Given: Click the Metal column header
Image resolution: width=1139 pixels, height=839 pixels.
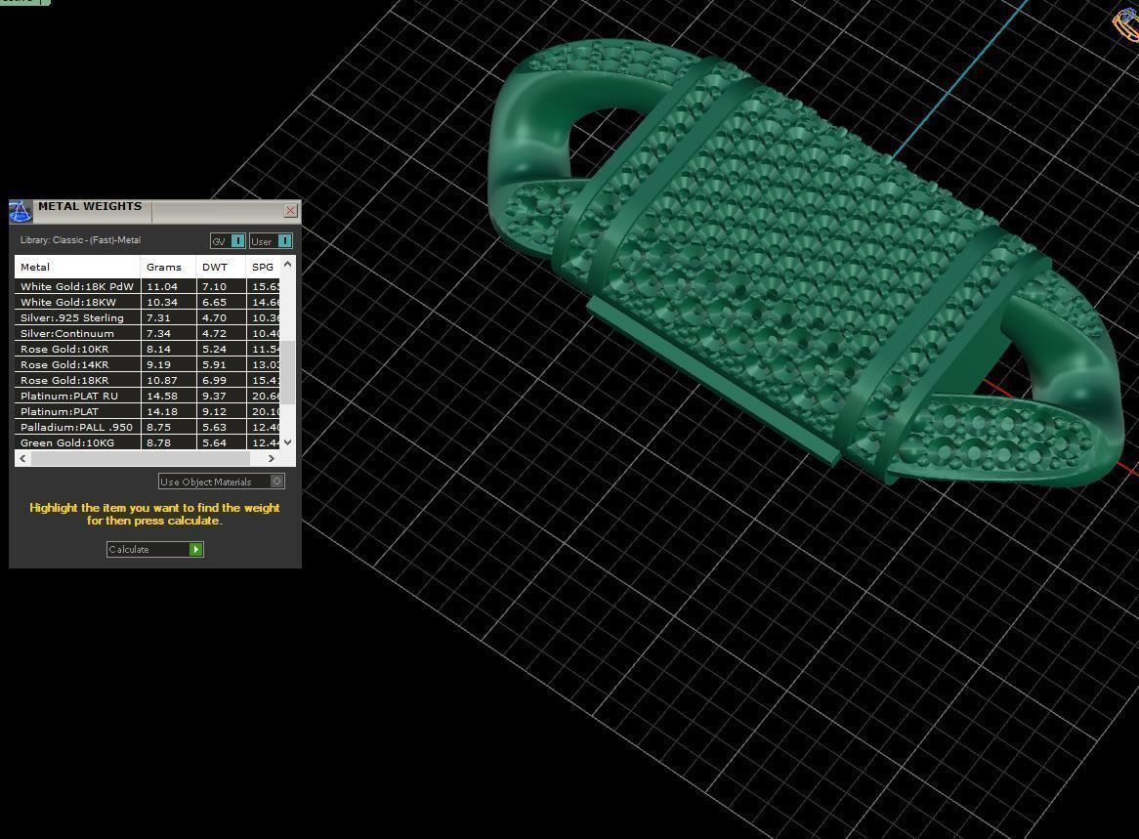Looking at the screenshot, I should (77, 267).
